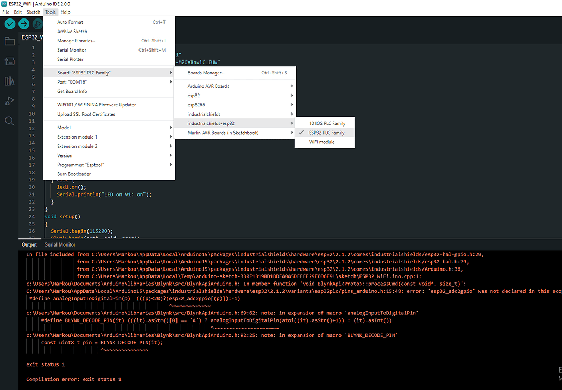Open the Sketchbook folder sidebar icon
This screenshot has height=390, width=562.
(9, 41)
